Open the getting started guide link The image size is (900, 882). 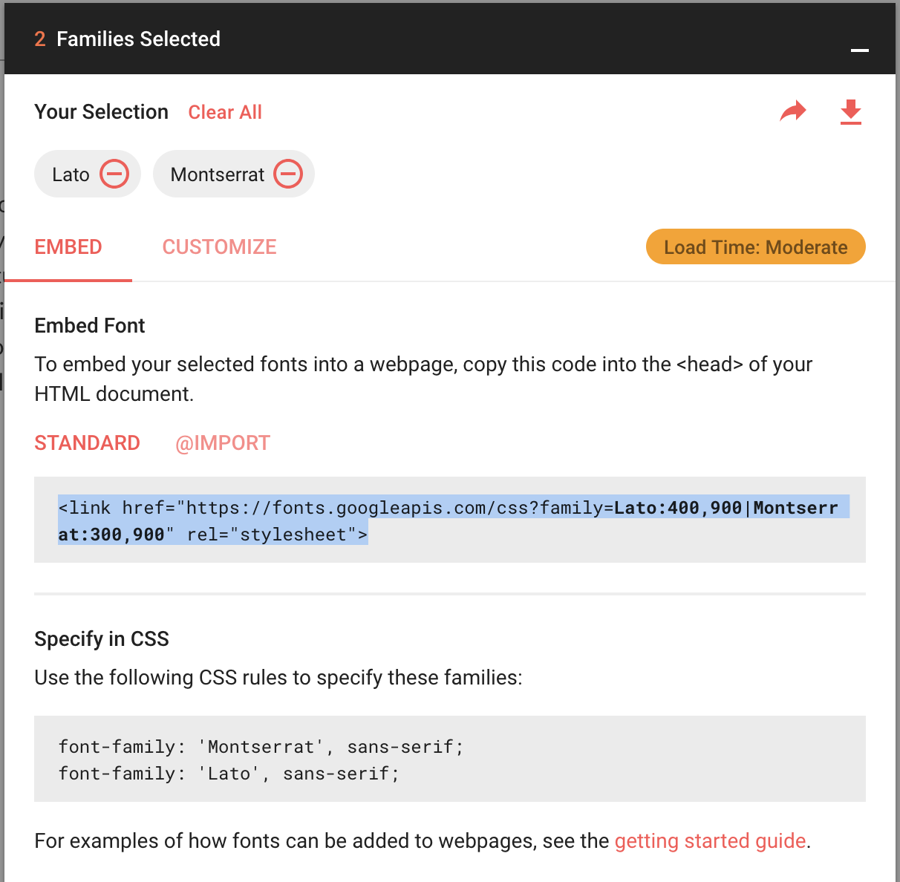tap(710, 841)
